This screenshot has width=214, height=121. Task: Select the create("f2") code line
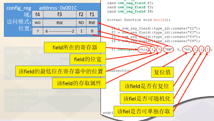pos(156,32)
